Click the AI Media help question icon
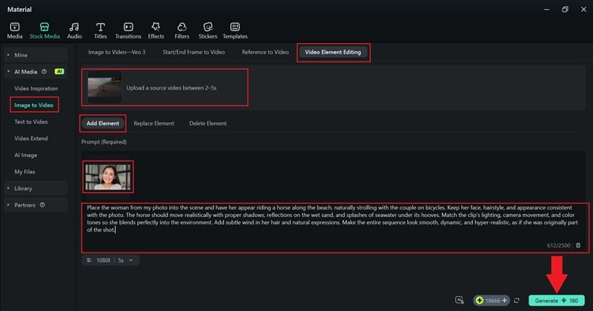The width and height of the screenshot is (593, 311). [x=44, y=71]
